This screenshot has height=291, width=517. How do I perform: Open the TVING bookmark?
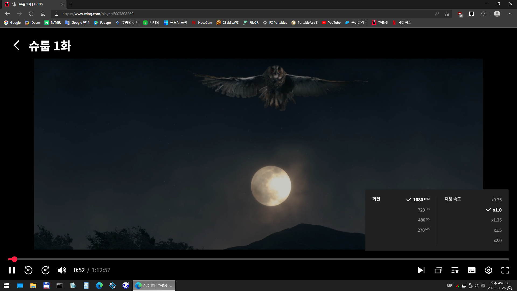[380, 23]
